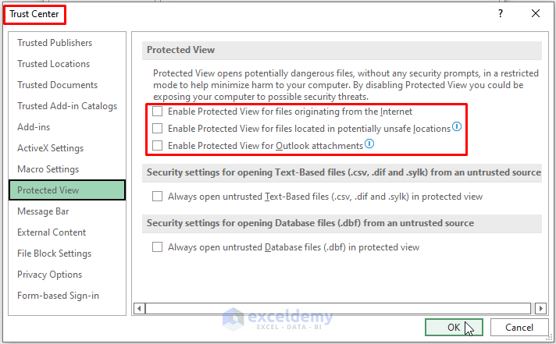The height and width of the screenshot is (344, 556).
Task: Select External Content in sidebar
Action: click(52, 232)
